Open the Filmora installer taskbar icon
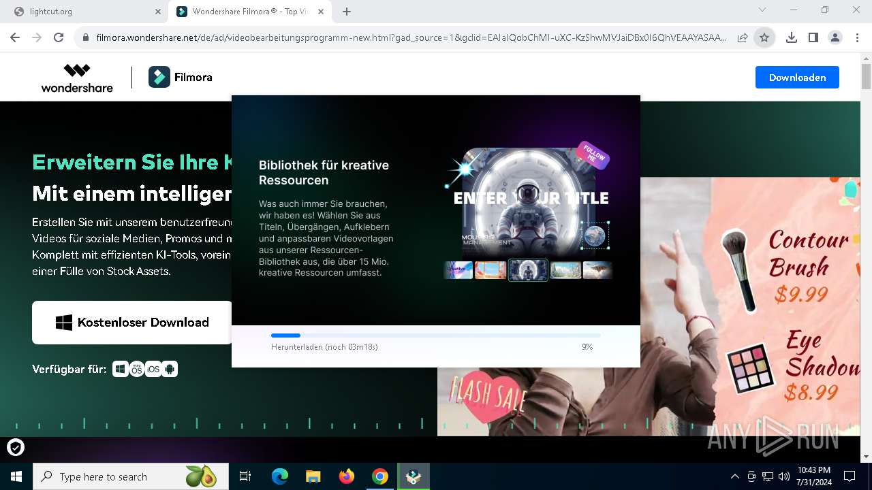 coord(414,476)
